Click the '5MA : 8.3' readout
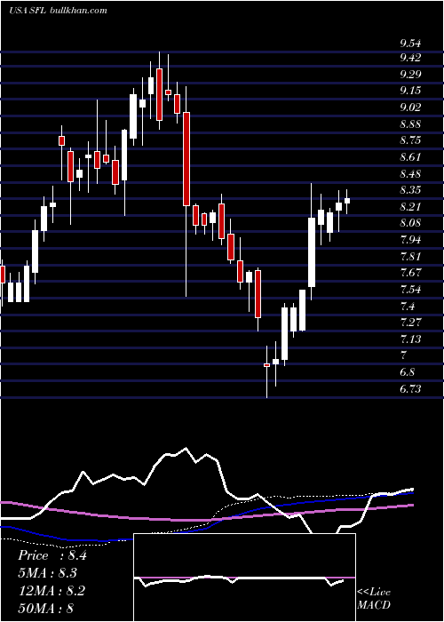444x622 pixels. 47,573
